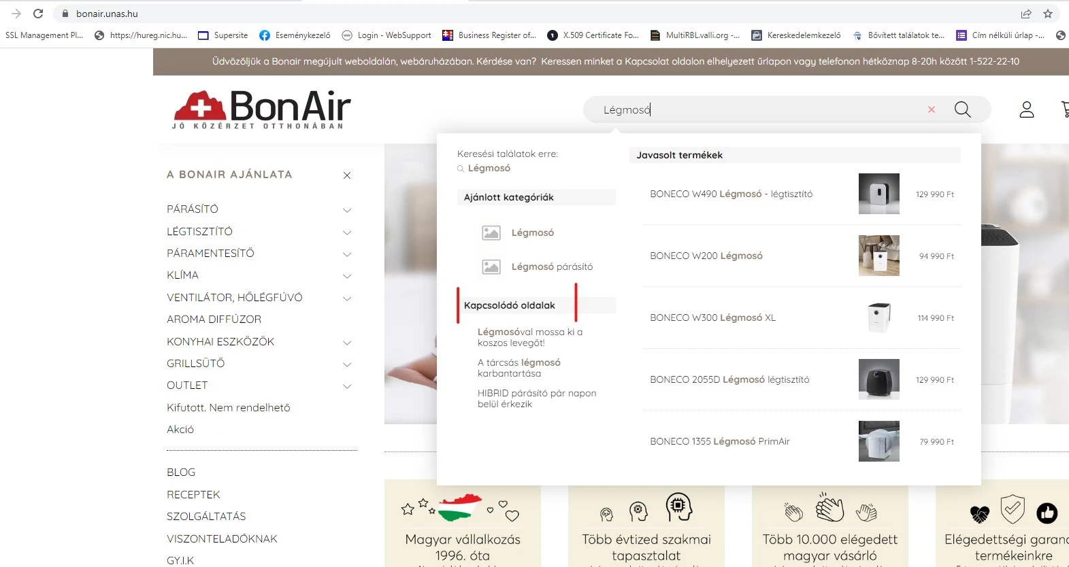This screenshot has width=1069, height=567.
Task: Click browser share icon in address bar
Action: click(1025, 14)
